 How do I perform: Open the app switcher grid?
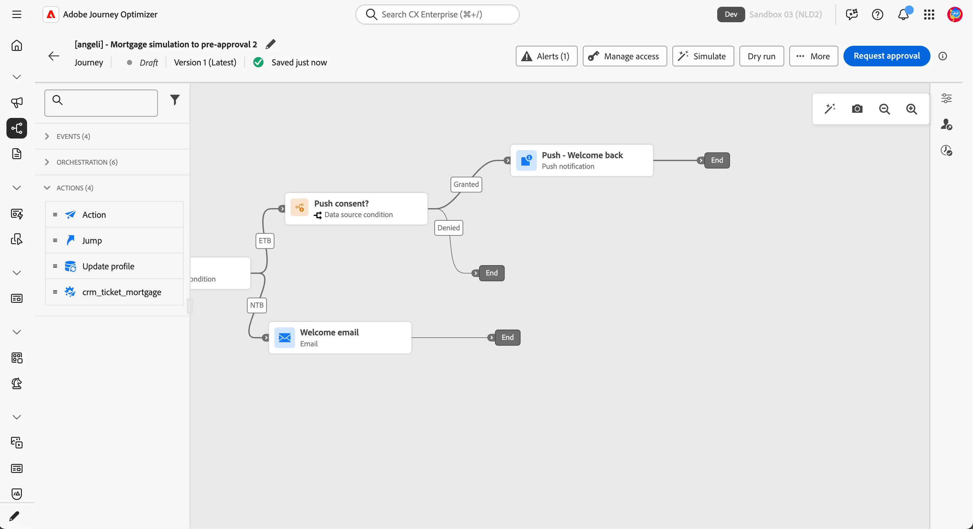pos(929,14)
